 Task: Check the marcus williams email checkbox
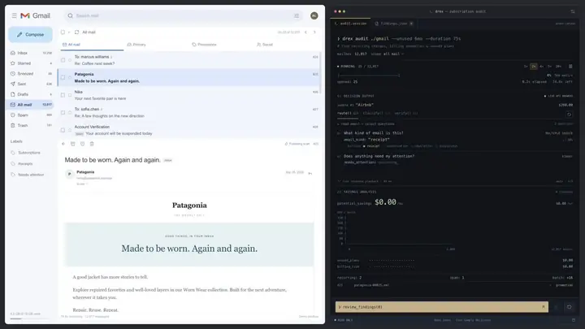(63, 60)
